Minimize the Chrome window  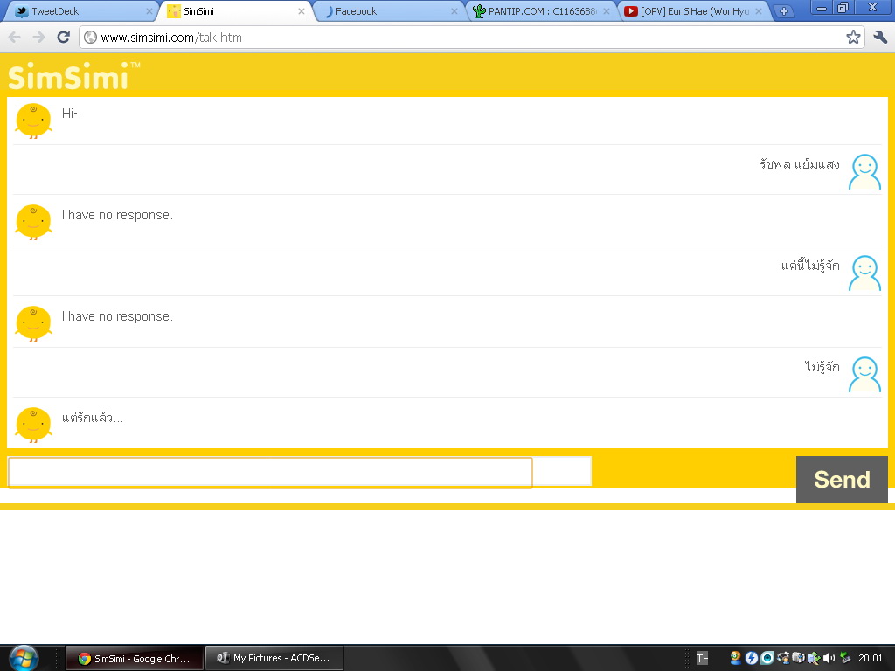[822, 7]
